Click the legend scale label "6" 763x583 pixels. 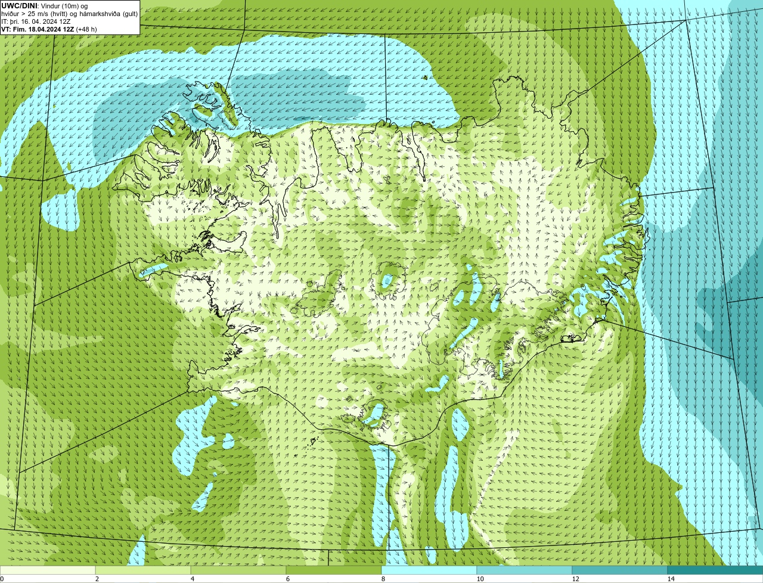287,579
